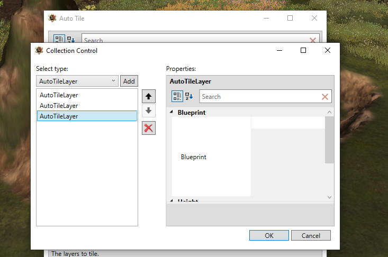
Task: Click the Cancel button
Action: 311,235
